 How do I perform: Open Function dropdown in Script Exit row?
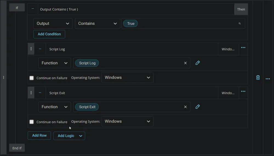tap(55, 107)
